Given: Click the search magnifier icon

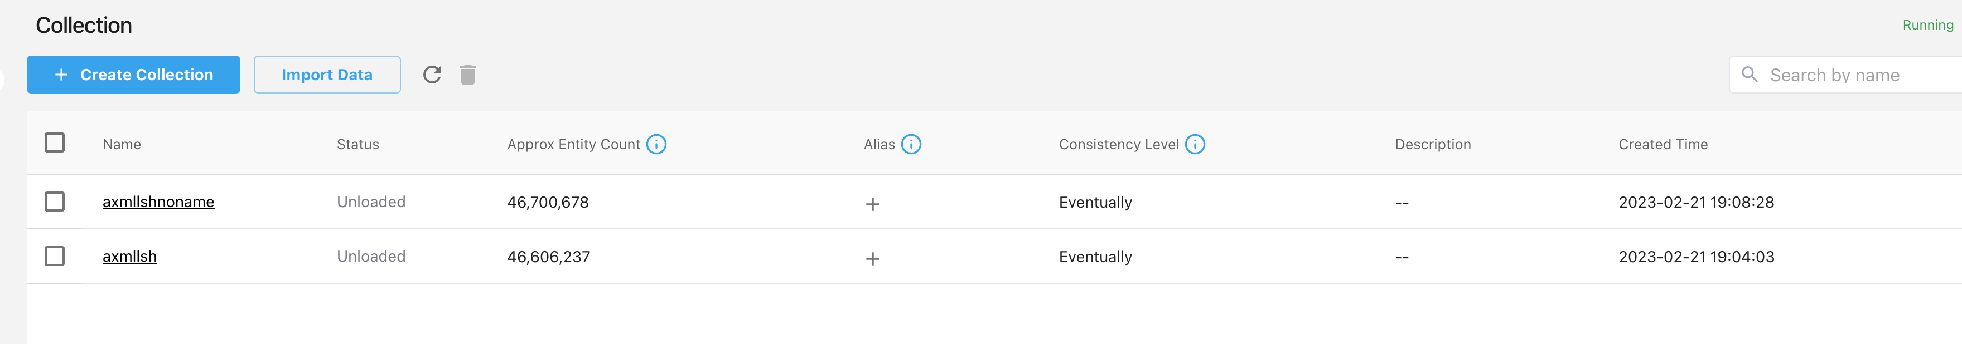Looking at the screenshot, I should point(1750,75).
